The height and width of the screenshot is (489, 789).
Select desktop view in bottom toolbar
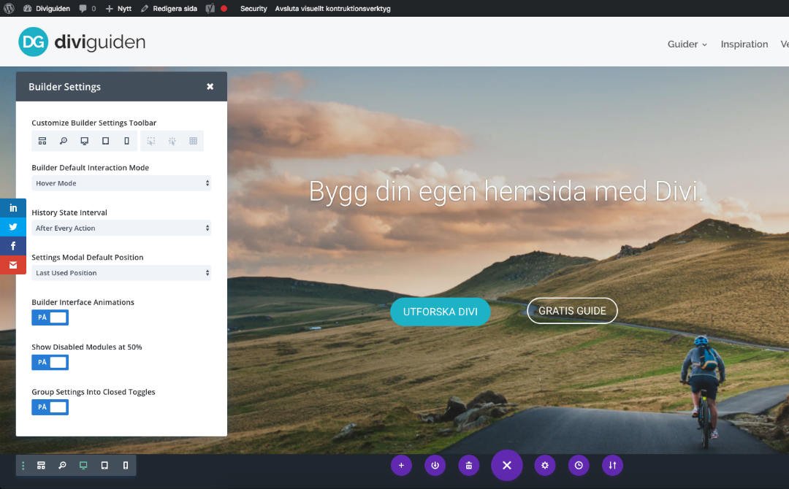(x=83, y=466)
